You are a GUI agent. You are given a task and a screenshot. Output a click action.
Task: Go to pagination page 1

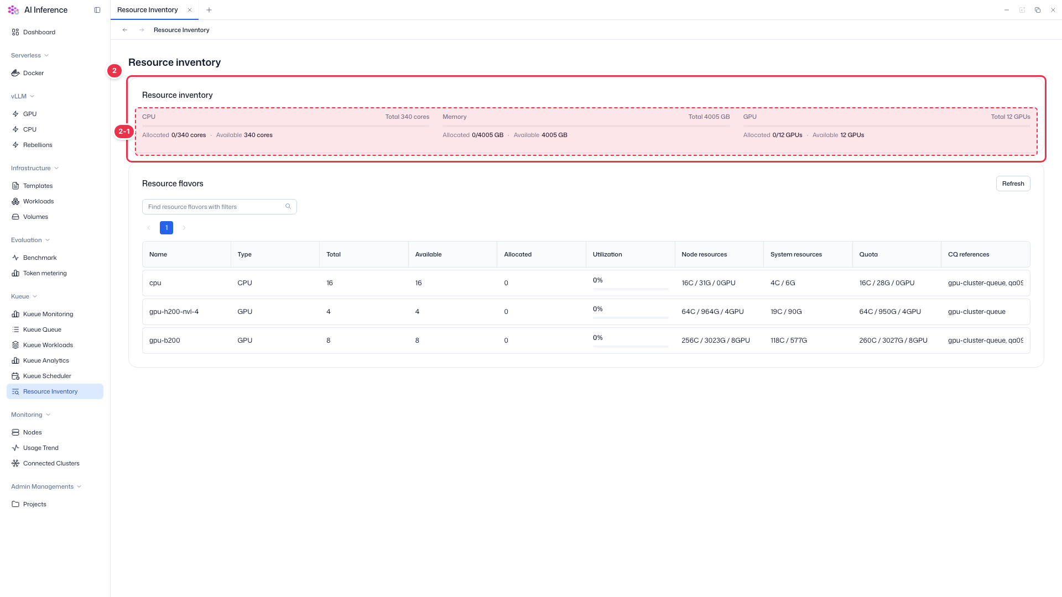pos(166,228)
